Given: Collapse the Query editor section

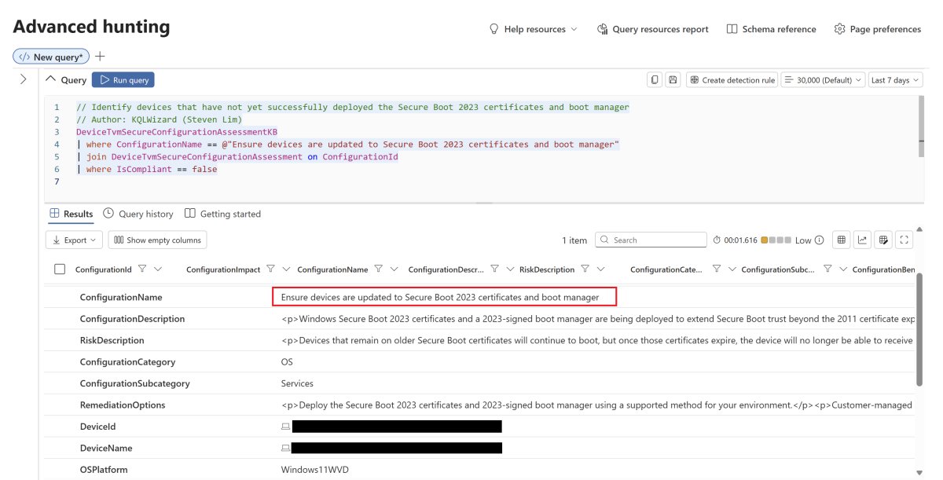Looking at the screenshot, I should click(51, 79).
